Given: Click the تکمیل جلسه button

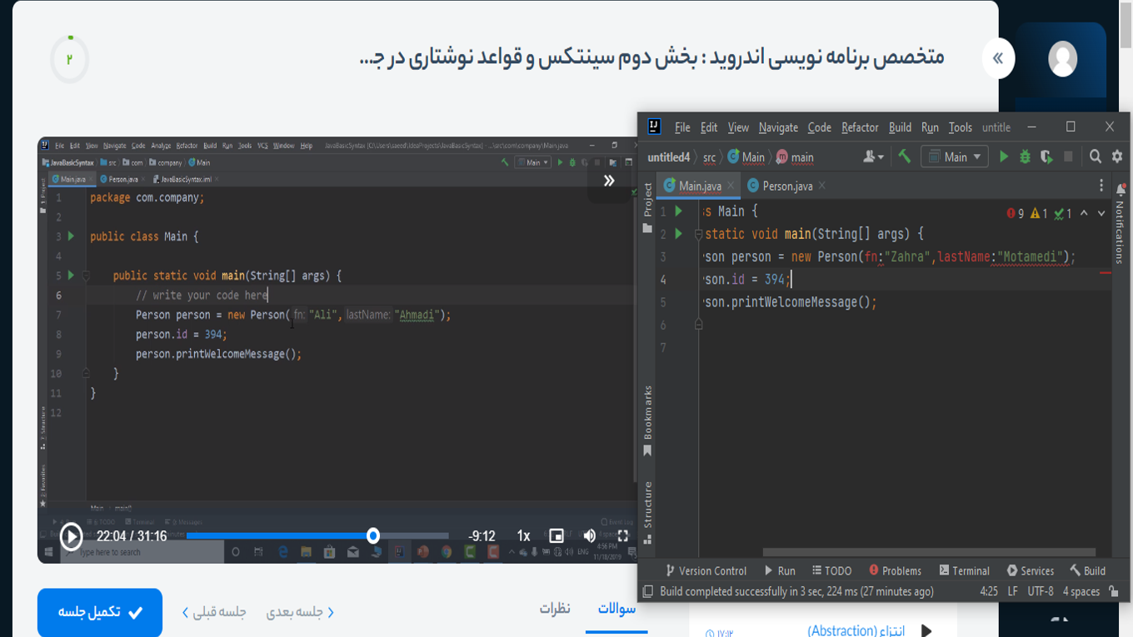Looking at the screenshot, I should [x=100, y=612].
